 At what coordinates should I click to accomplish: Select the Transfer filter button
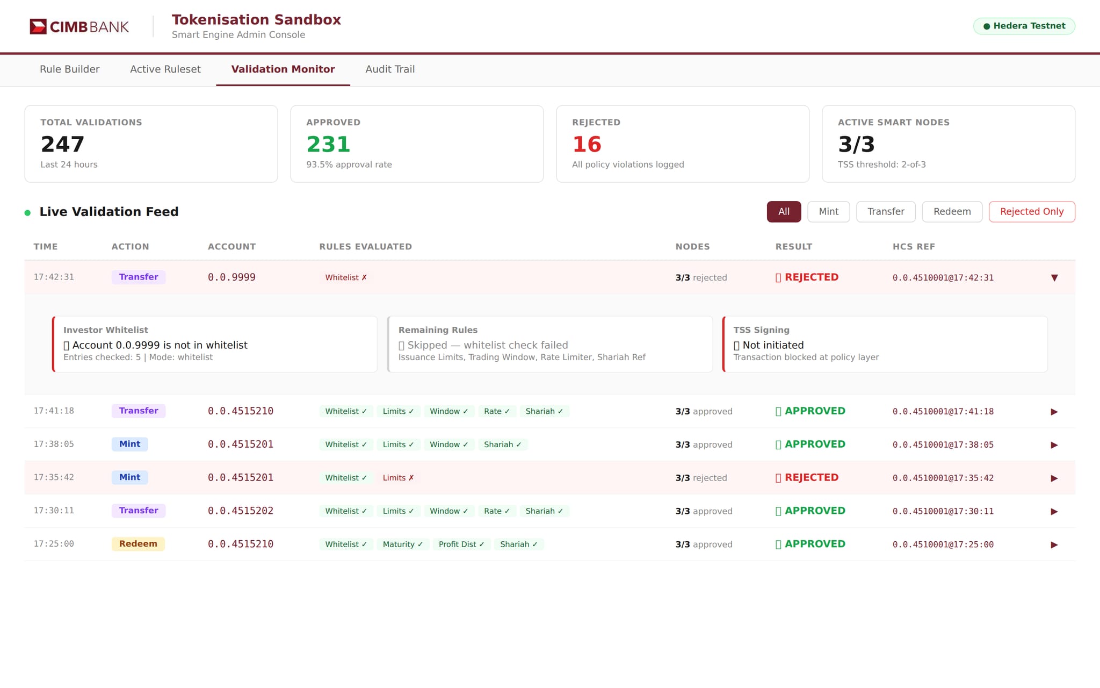point(886,211)
